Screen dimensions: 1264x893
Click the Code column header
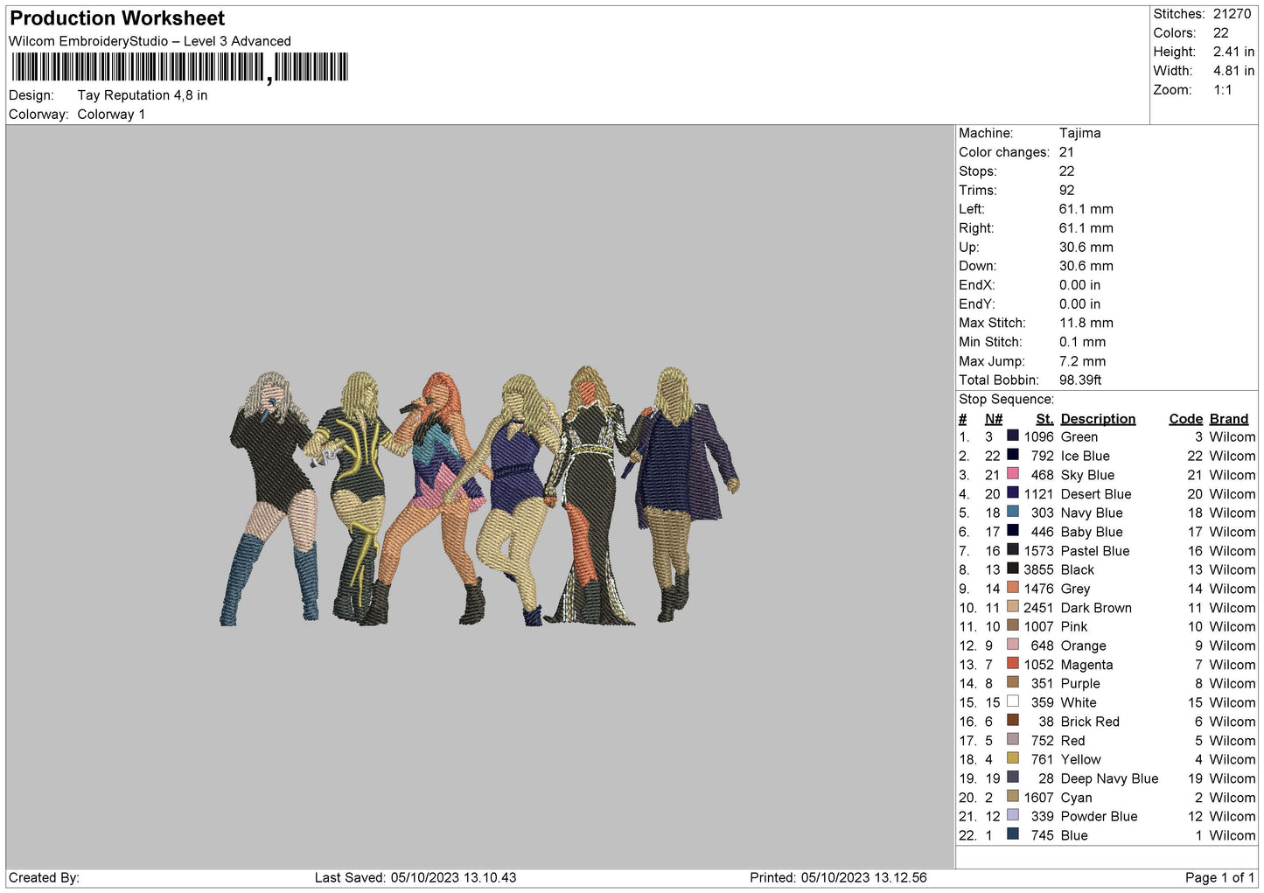tap(1186, 419)
